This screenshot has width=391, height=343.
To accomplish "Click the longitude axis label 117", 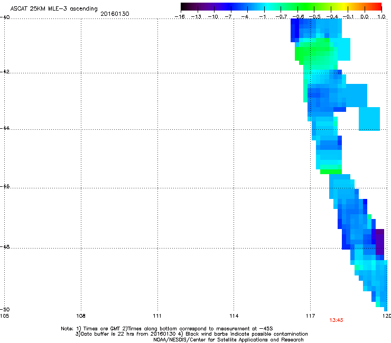I will click(x=311, y=316).
